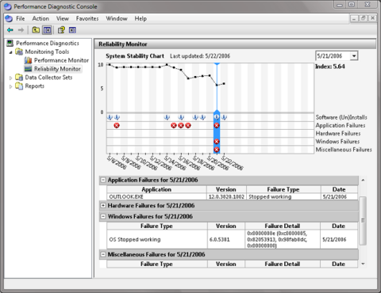Collapse the Miscellaneous Failures for 5/21/2006 section
Viewport: 381px width, 293px height.
(103, 254)
